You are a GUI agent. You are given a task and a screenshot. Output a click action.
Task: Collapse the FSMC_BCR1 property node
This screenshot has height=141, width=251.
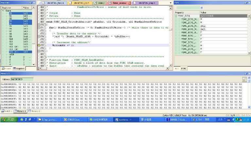pos(176,16)
